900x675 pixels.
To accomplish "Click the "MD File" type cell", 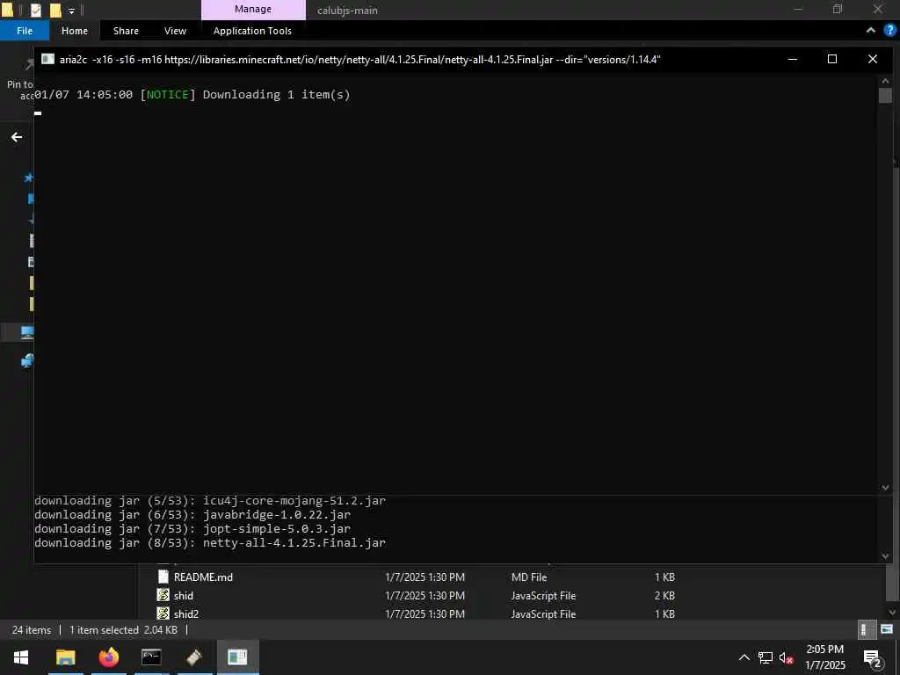I will tap(529, 577).
